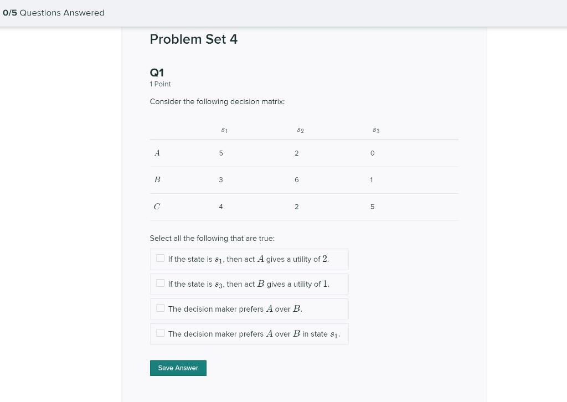567x402 pixels.
Task: Check the statement about act B giving utility 1
Action: [x=161, y=283]
